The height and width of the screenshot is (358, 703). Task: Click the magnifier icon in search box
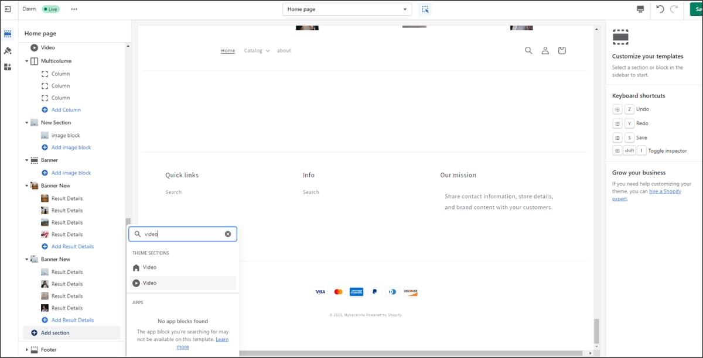click(x=138, y=234)
